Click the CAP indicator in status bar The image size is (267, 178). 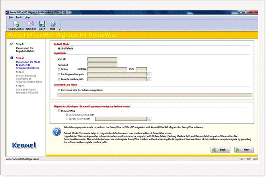242,159
